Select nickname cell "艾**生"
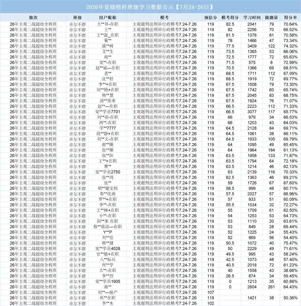The width and height of the screenshot is (301, 306). (108, 52)
